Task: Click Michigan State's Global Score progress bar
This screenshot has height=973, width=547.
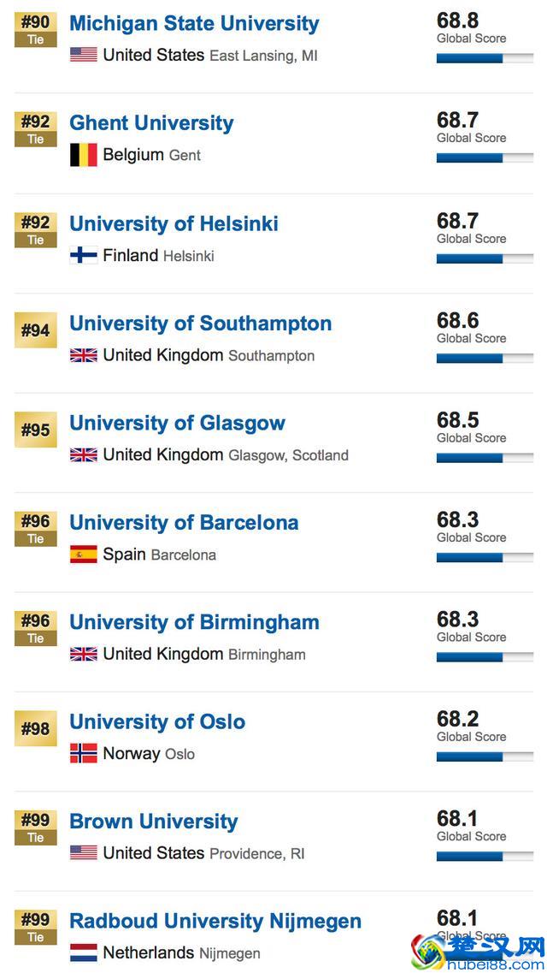Action: tap(485, 58)
